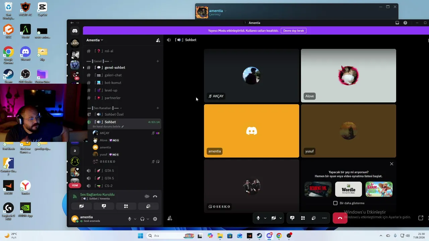Check the 'Bir daha gösterme' checkbox
429x241 pixels.
tap(335, 203)
